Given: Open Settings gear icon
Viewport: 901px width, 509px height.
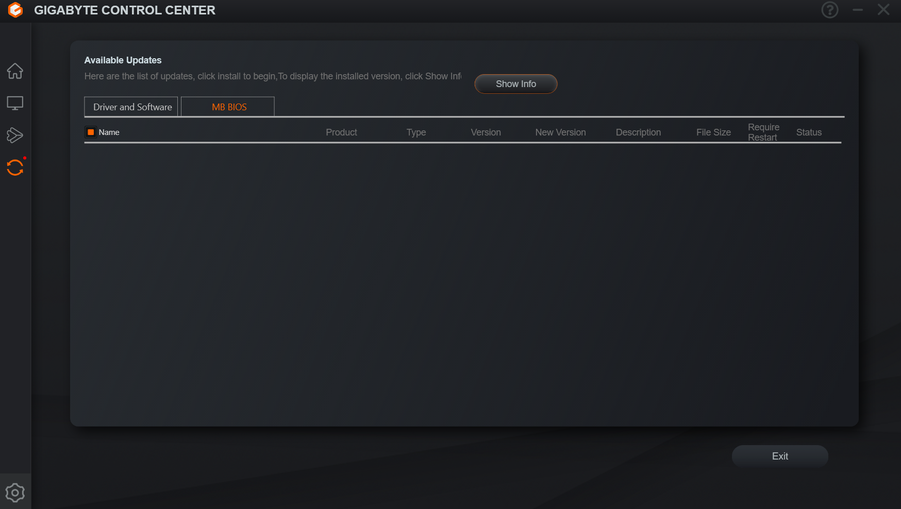Looking at the screenshot, I should tap(15, 493).
